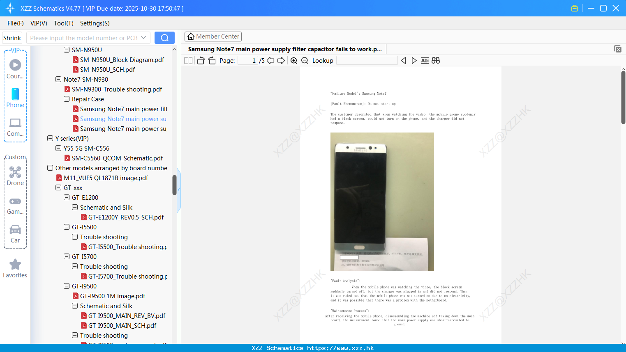The width and height of the screenshot is (626, 352).
Task: Select the Samsung Note7 main power supply tab
Action: (x=285, y=49)
